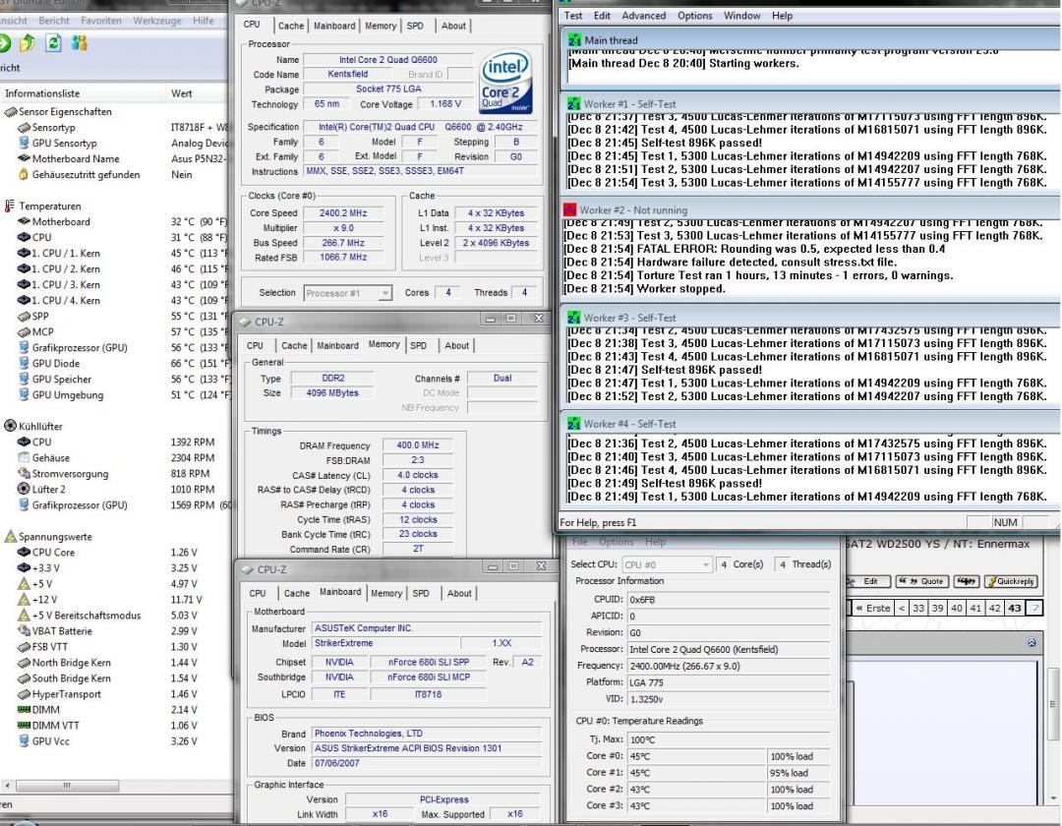This screenshot has height=826, width=1062.
Task: Click the FATAL ERROR line in Worker #2
Action: 756,249
